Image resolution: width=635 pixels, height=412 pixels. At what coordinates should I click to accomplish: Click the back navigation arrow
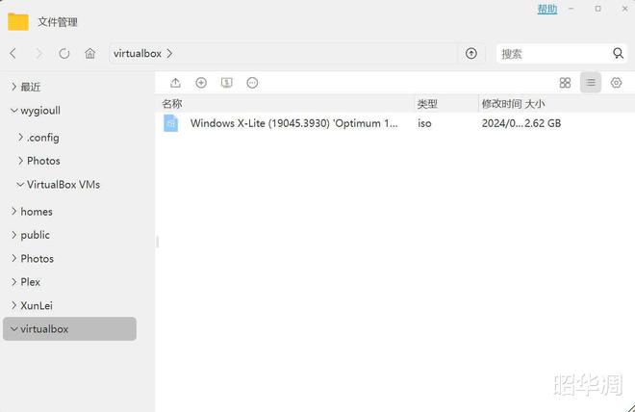(13, 53)
